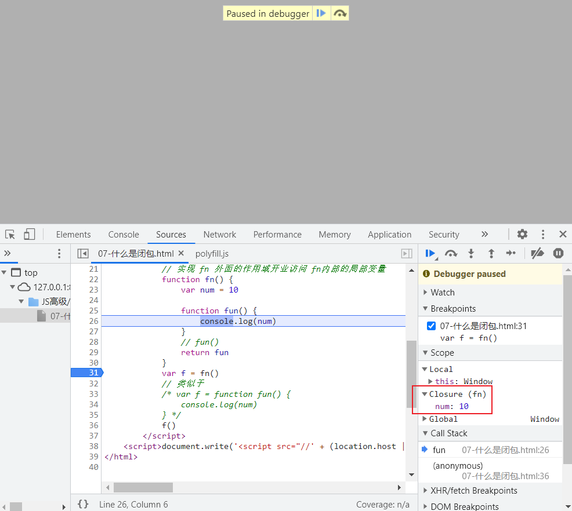Step into next function call
Screen dimensions: 572x511
(471, 254)
